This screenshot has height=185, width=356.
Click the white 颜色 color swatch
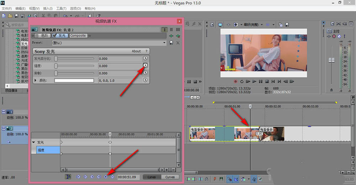coord(74,80)
